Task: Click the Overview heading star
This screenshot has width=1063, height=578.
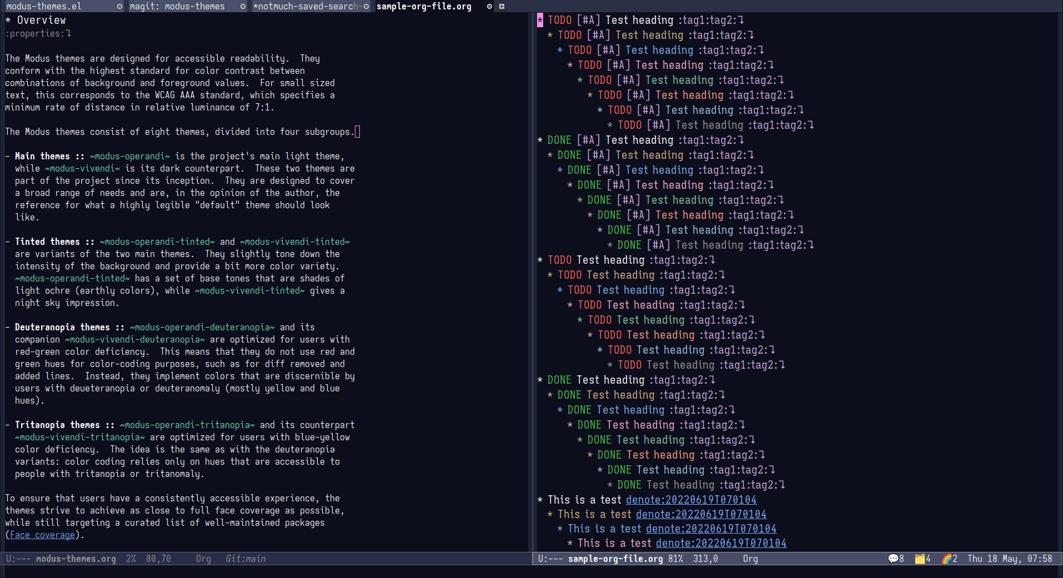Action: click(x=8, y=20)
